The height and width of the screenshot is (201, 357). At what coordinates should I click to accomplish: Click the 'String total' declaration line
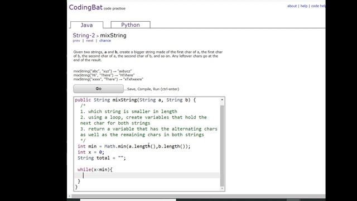pyautogui.click(x=102, y=158)
